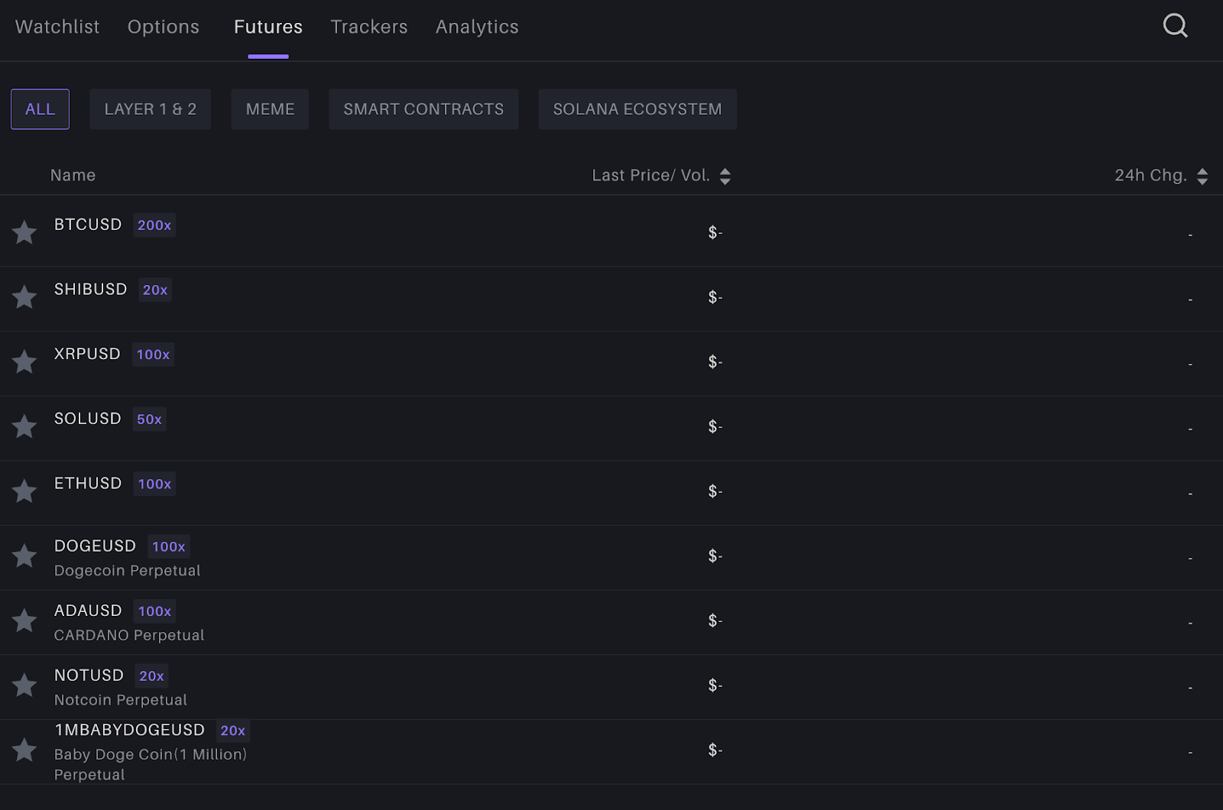Viewport: 1223px width, 810px height.
Task: Click the star next to ETHUSD
Action: [x=24, y=491]
